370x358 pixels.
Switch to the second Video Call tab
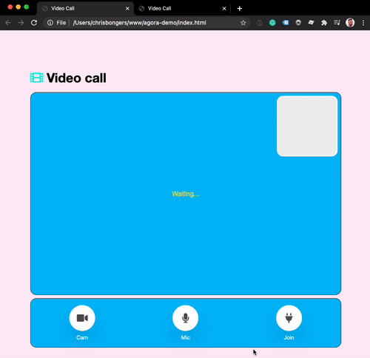tap(159, 8)
